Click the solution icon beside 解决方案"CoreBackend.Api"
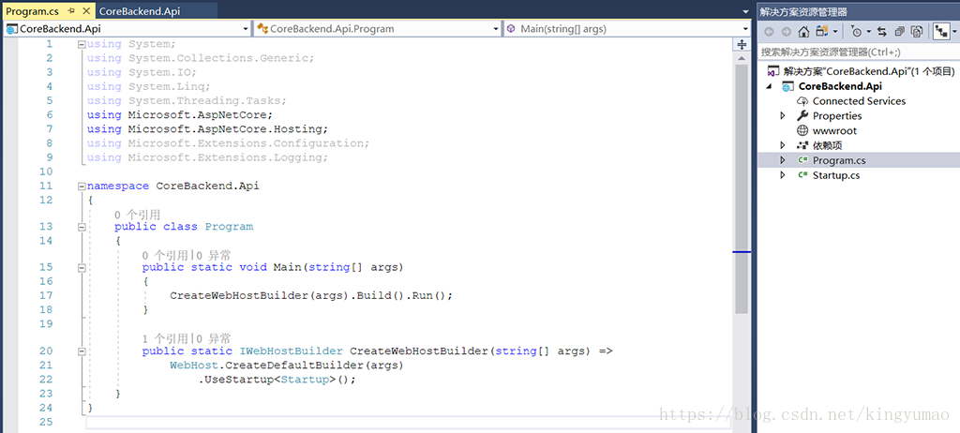This screenshot has height=433, width=960. tap(773, 71)
